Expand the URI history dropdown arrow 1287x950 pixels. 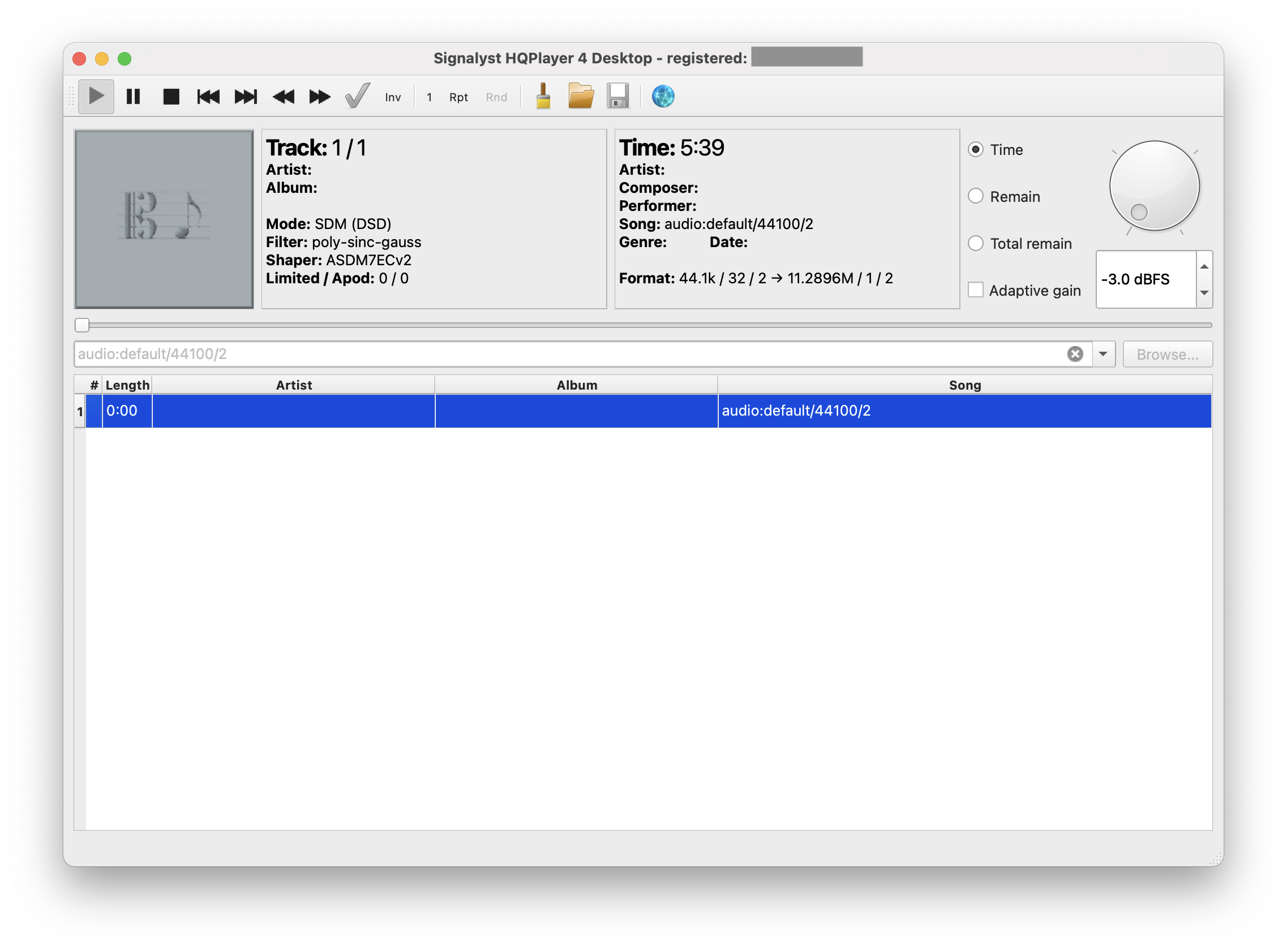(1103, 354)
